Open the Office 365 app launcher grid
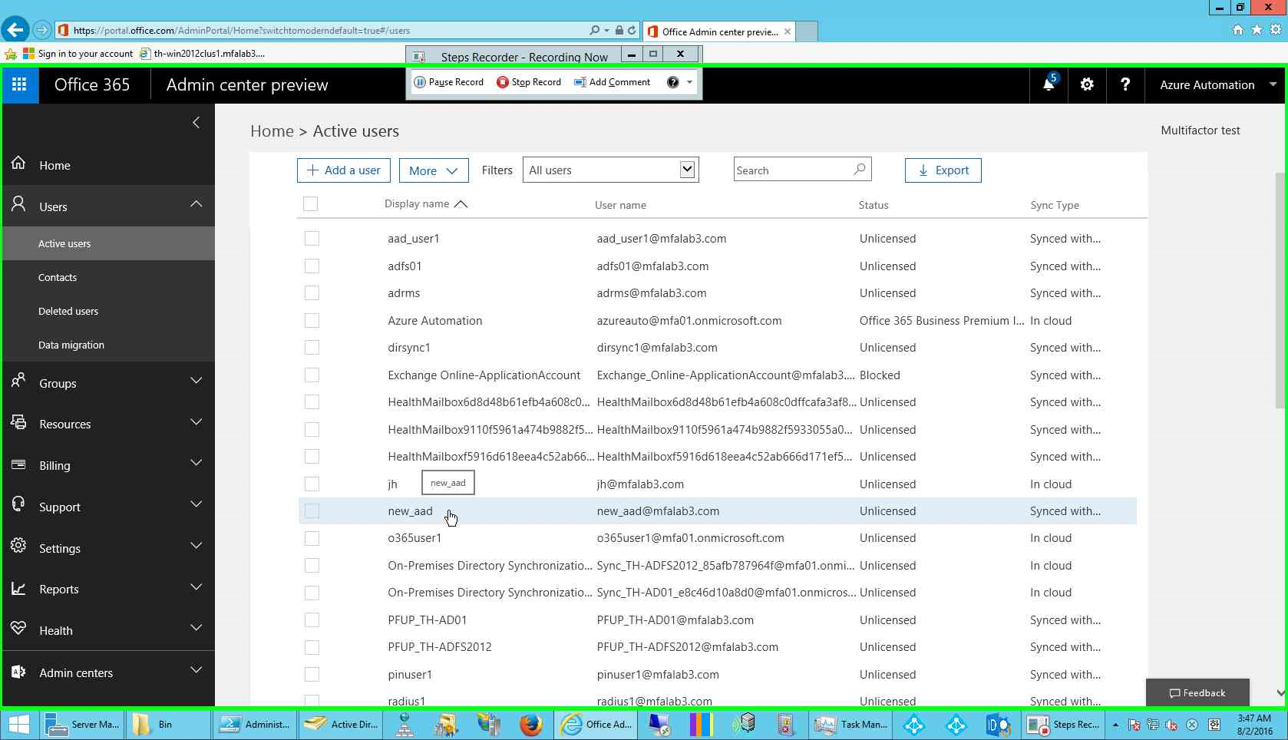The image size is (1288, 740). tap(19, 84)
